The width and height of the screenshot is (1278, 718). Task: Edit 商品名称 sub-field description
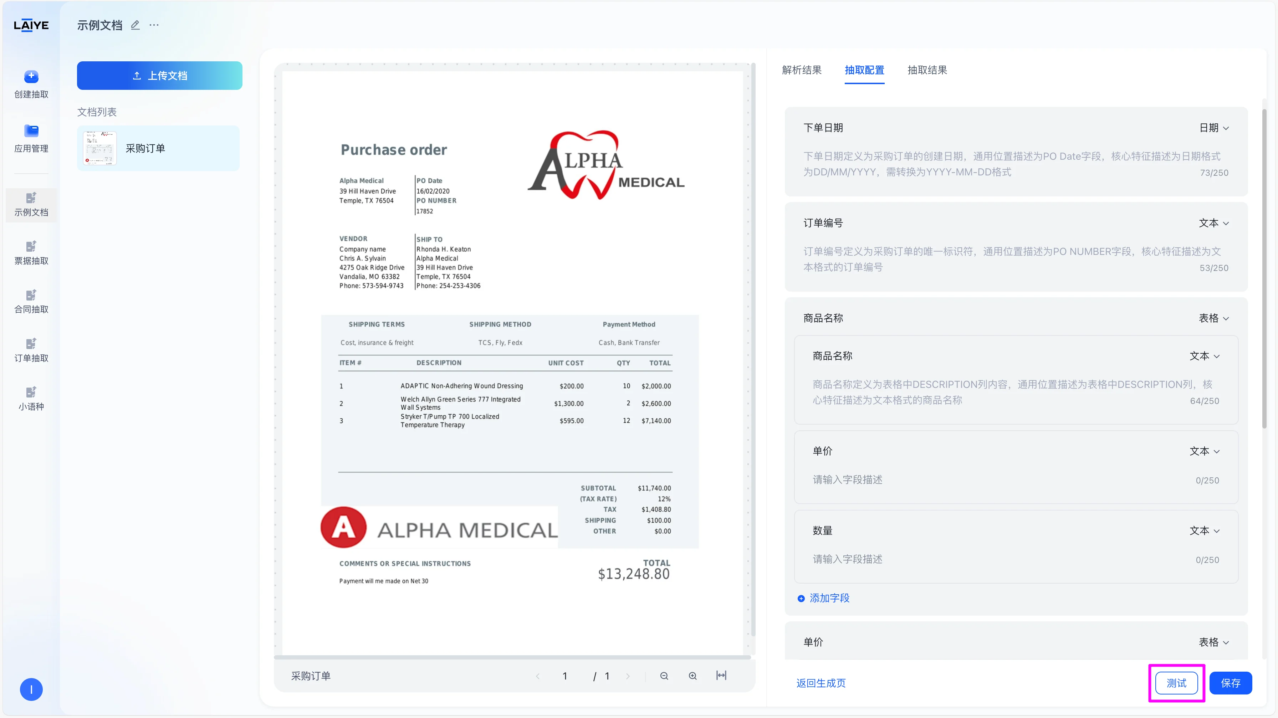(x=1012, y=392)
